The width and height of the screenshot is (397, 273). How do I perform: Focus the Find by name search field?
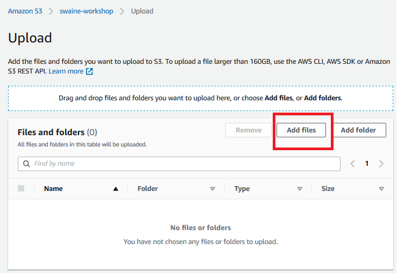(x=179, y=164)
